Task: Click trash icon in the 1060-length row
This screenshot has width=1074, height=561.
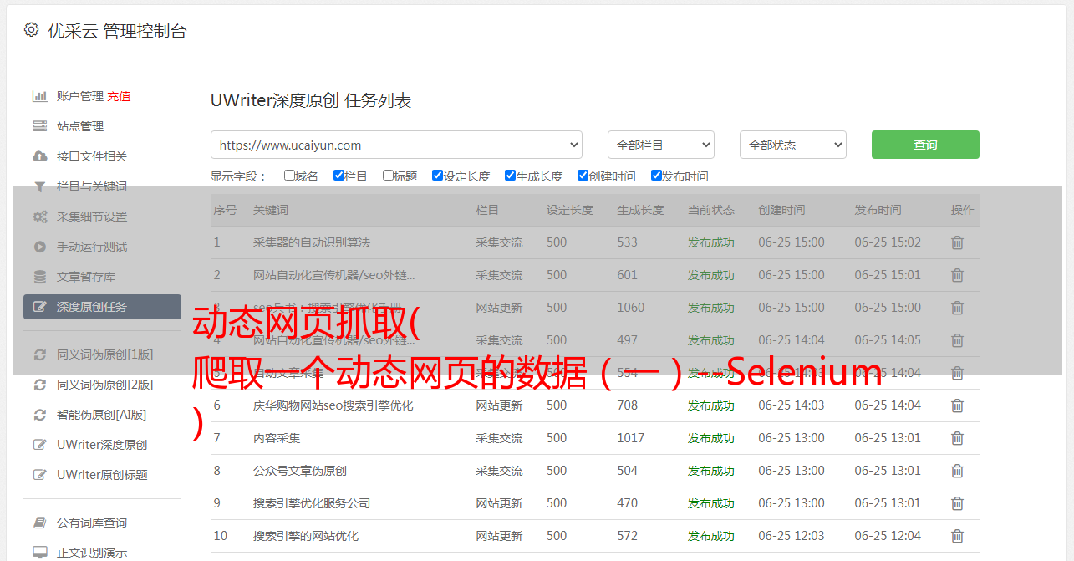Action: tap(957, 308)
